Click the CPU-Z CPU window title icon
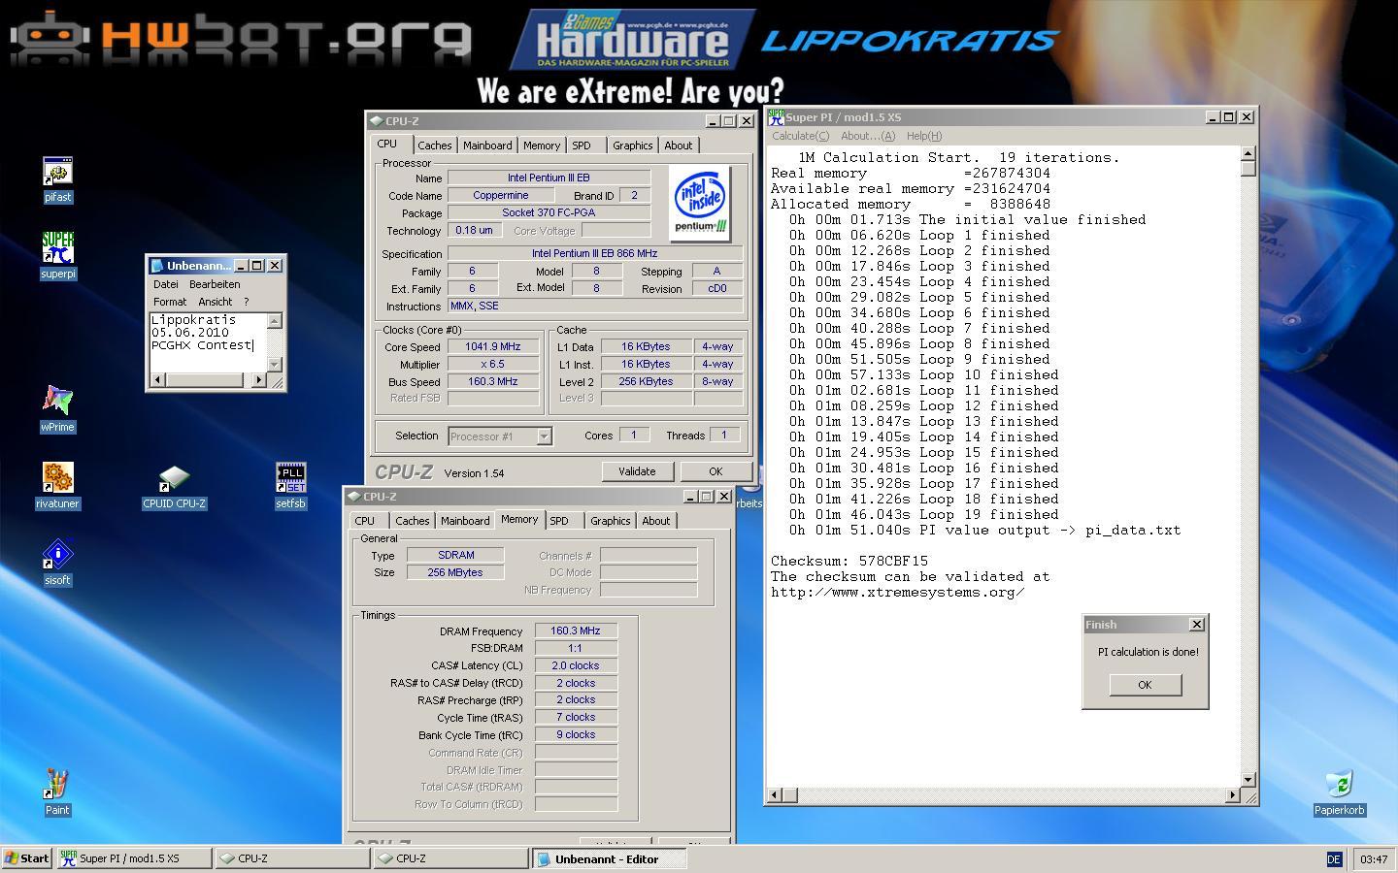1398x873 pixels. pos(376,121)
